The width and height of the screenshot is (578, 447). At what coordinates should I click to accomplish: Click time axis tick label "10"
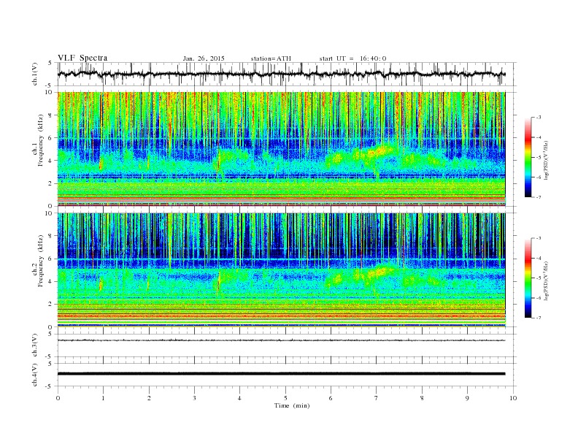(513, 398)
